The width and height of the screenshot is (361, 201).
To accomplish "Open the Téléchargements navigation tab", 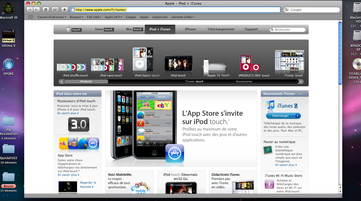I will coord(221,29).
